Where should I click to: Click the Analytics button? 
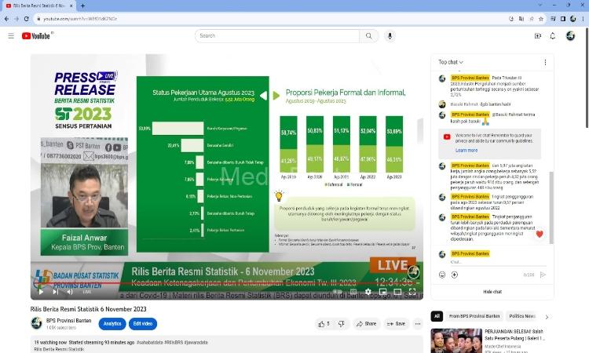pos(113,323)
